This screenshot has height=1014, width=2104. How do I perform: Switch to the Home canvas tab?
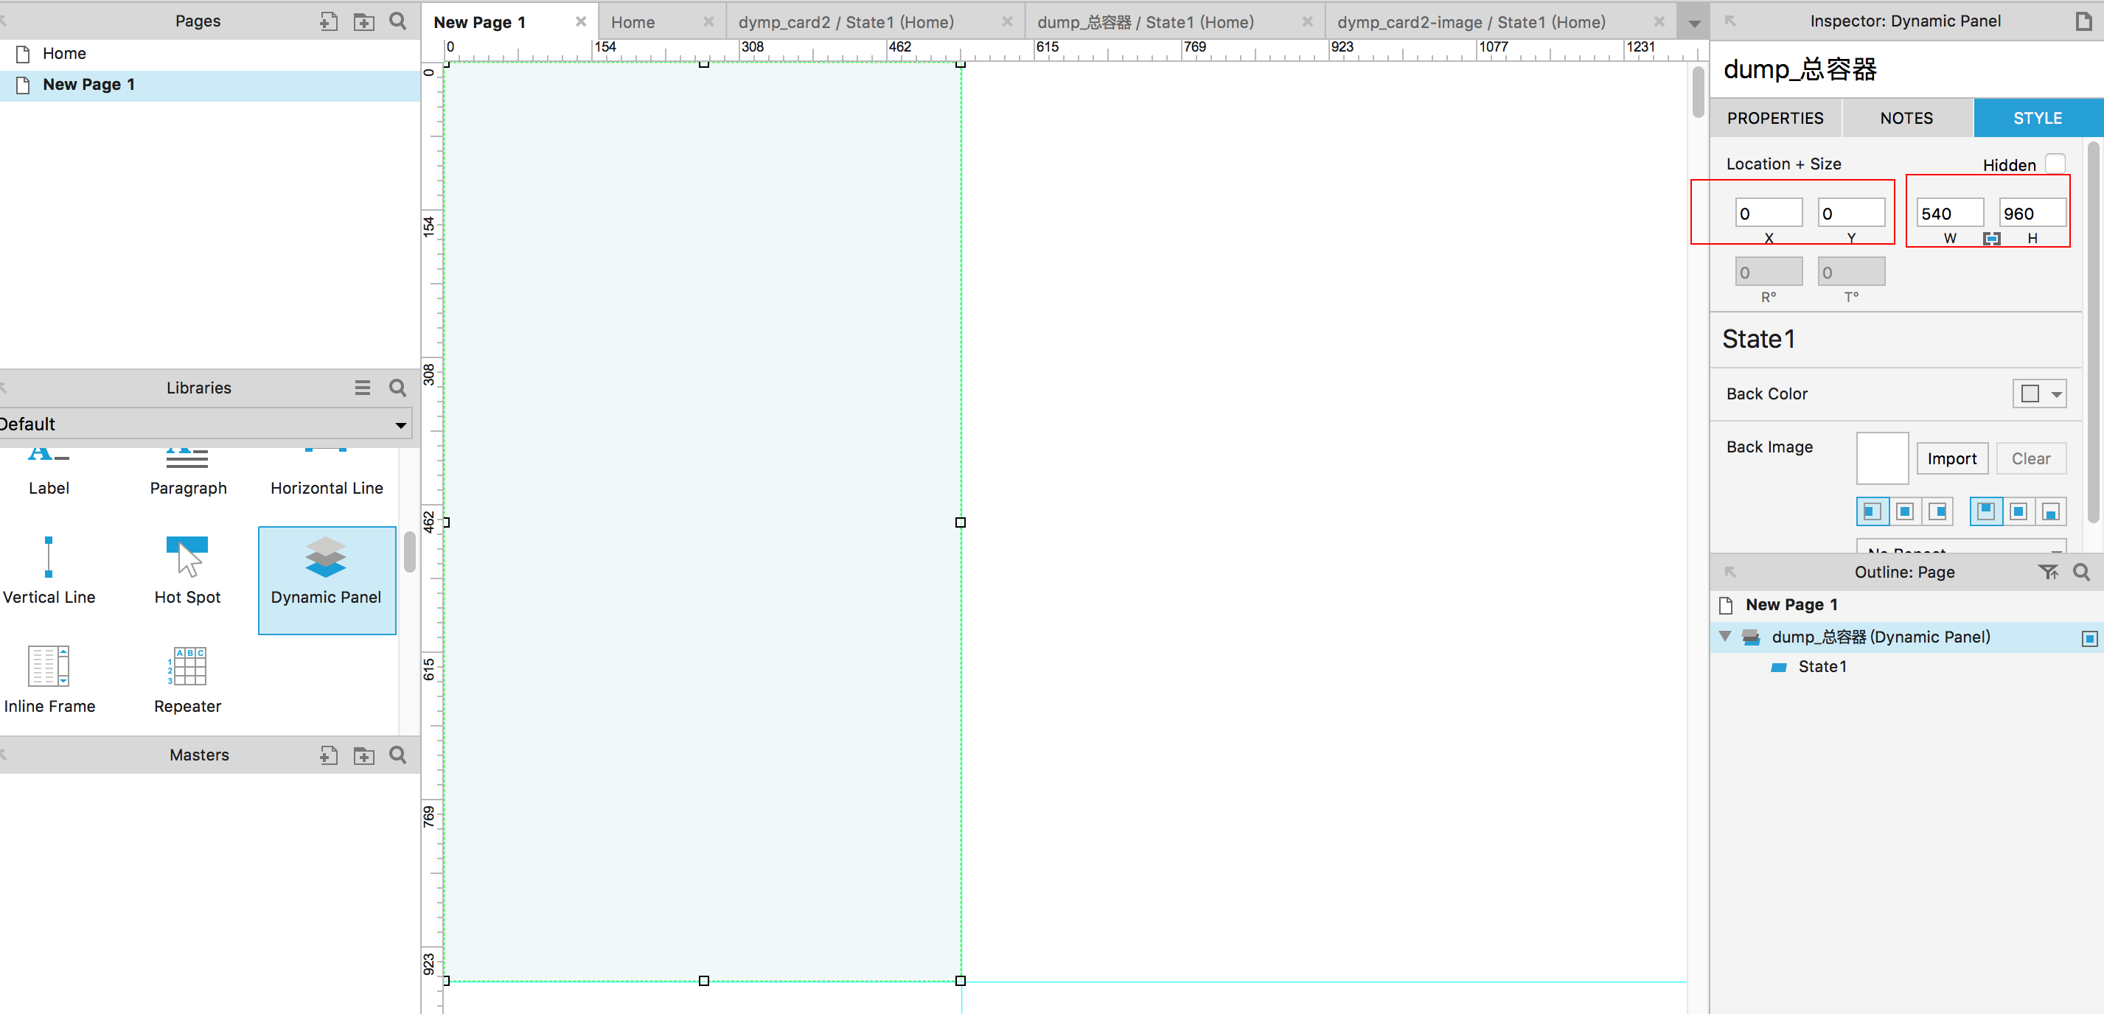633,22
